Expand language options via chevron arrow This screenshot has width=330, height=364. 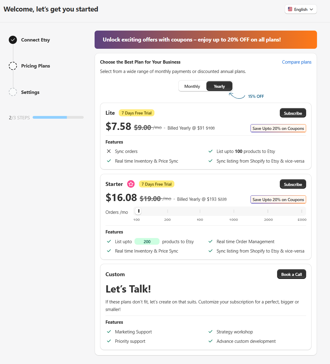[x=312, y=9]
